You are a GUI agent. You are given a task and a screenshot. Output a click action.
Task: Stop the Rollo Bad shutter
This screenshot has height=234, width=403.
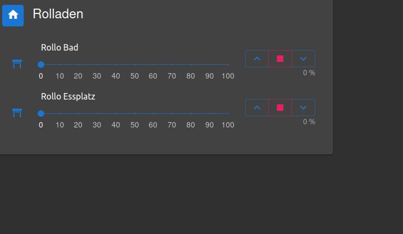[280, 59]
